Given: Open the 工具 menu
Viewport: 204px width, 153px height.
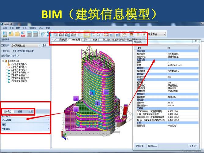Looking at the screenshot, I should tap(24, 28).
